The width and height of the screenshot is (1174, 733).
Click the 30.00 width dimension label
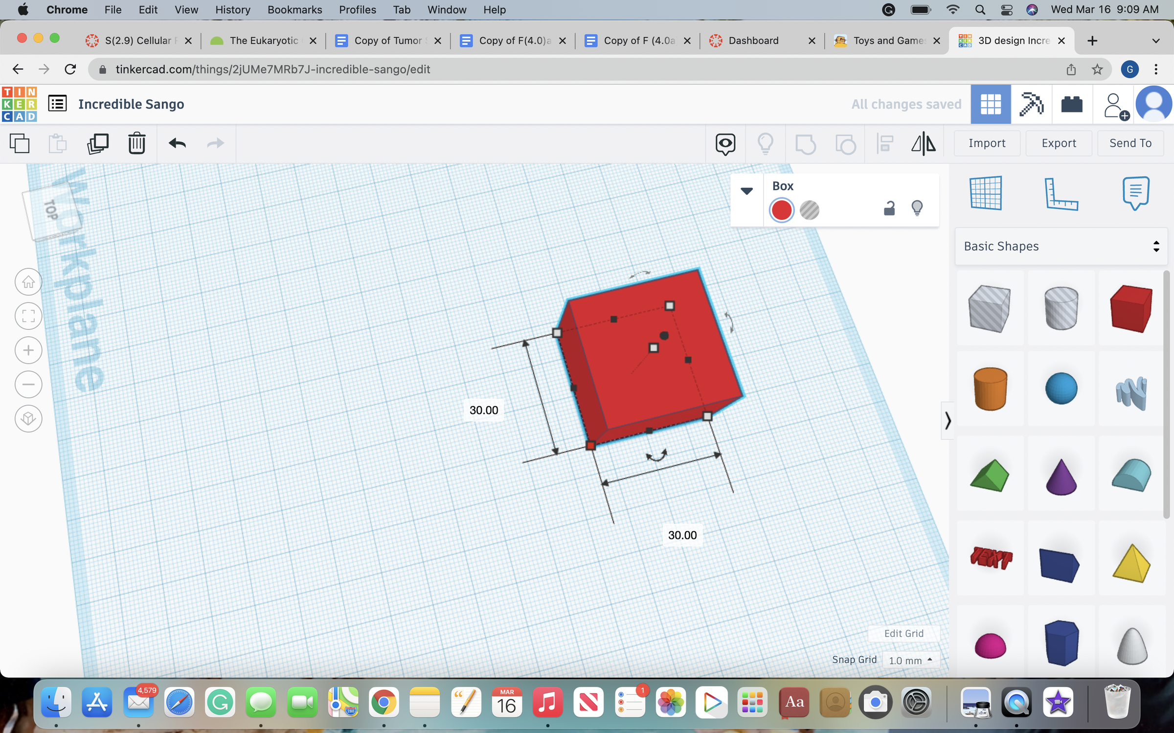(x=682, y=535)
